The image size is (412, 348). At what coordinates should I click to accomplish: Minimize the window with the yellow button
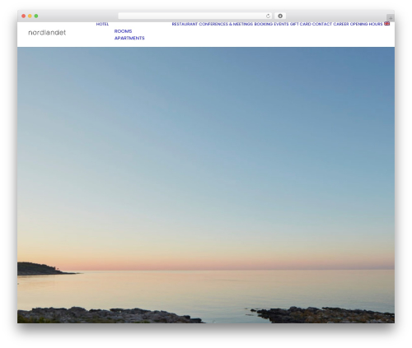click(x=30, y=16)
